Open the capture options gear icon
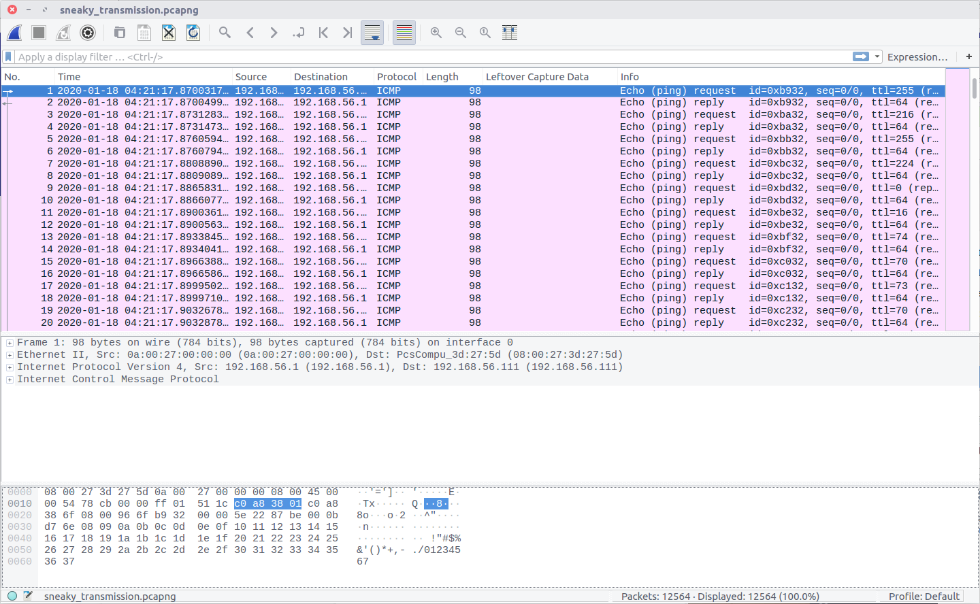 pyautogui.click(x=88, y=33)
